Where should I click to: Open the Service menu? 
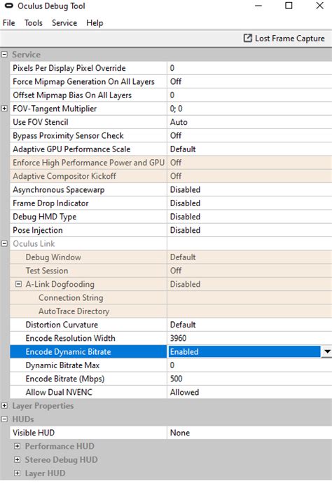[64, 23]
